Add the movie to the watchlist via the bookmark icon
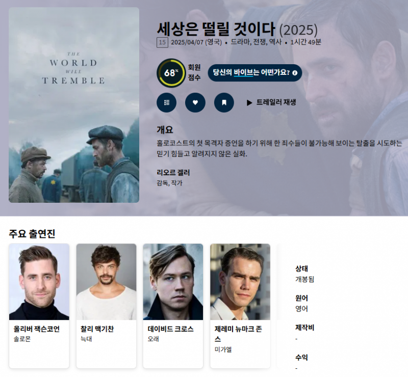The image size is (408, 377). [224, 102]
